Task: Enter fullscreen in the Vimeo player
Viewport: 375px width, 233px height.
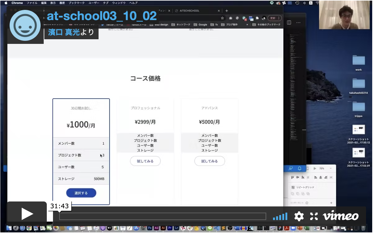Action: pos(314,216)
